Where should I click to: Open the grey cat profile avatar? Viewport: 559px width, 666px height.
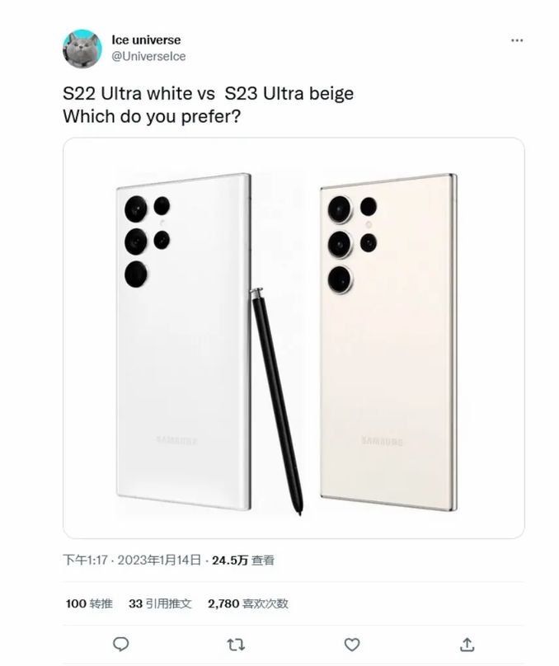(x=82, y=49)
